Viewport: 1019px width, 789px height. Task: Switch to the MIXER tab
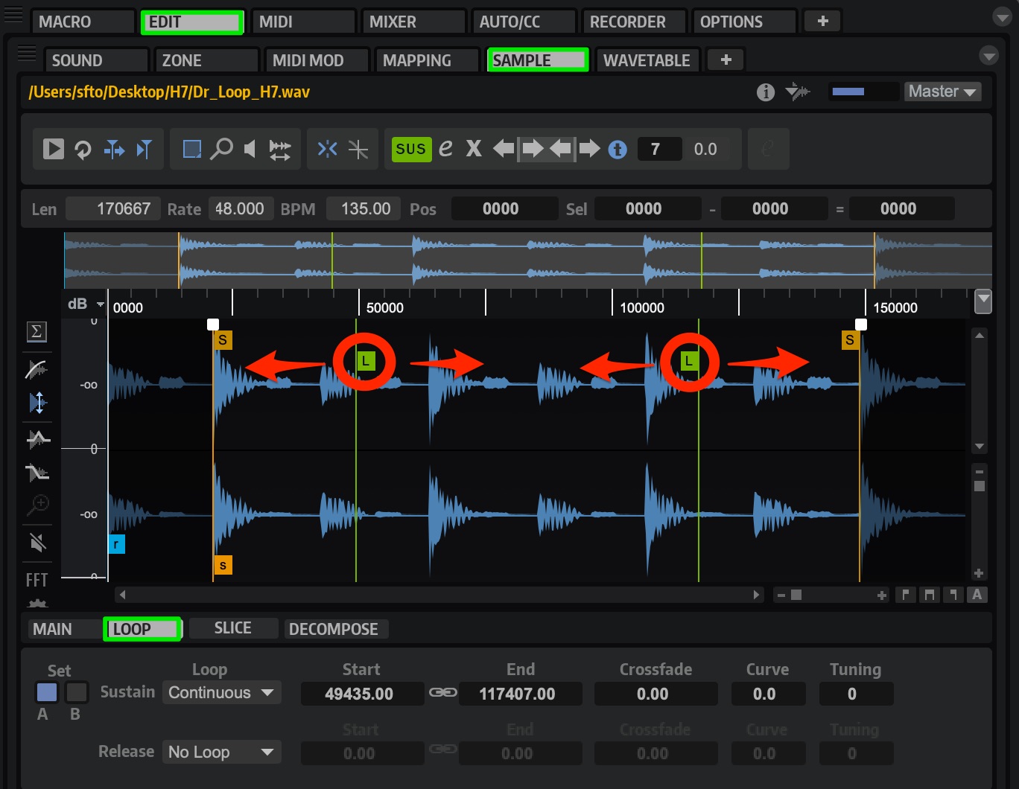tap(413, 22)
